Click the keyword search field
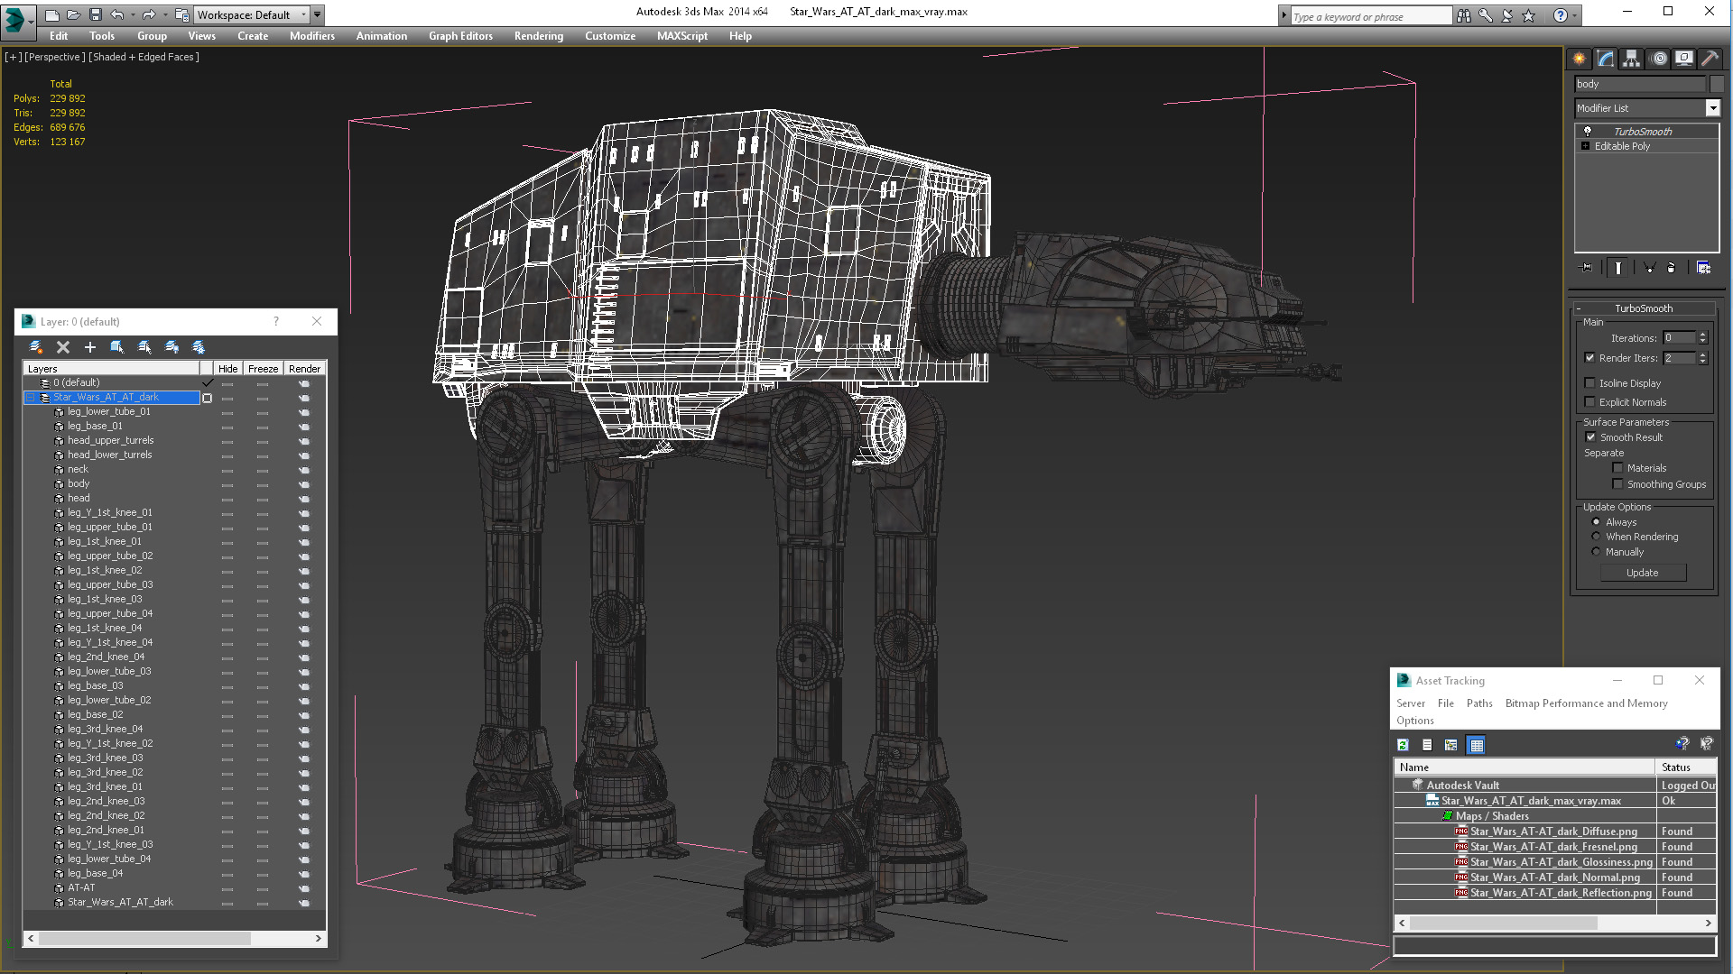Screen dimensions: 1733x974 point(1369,16)
